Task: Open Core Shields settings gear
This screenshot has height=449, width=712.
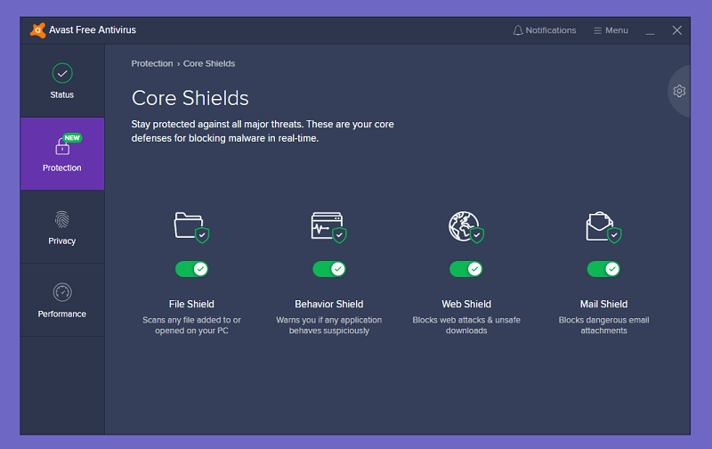Action: pos(679,91)
